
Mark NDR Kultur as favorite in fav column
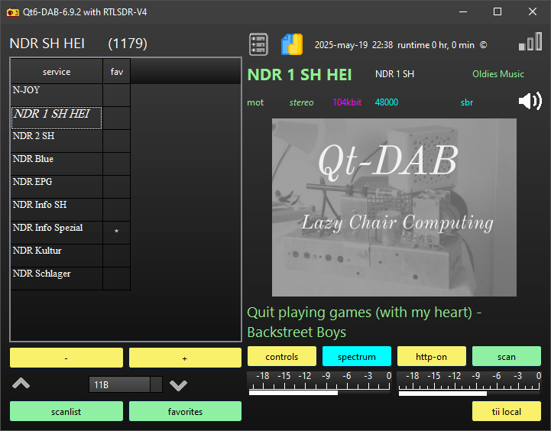[x=117, y=255]
